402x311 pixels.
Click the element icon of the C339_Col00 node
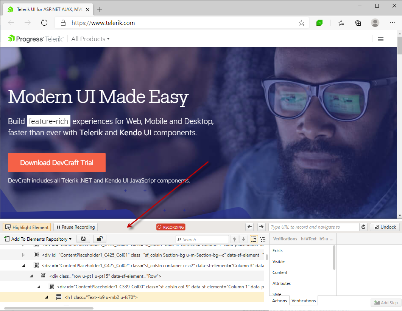coord(51,286)
